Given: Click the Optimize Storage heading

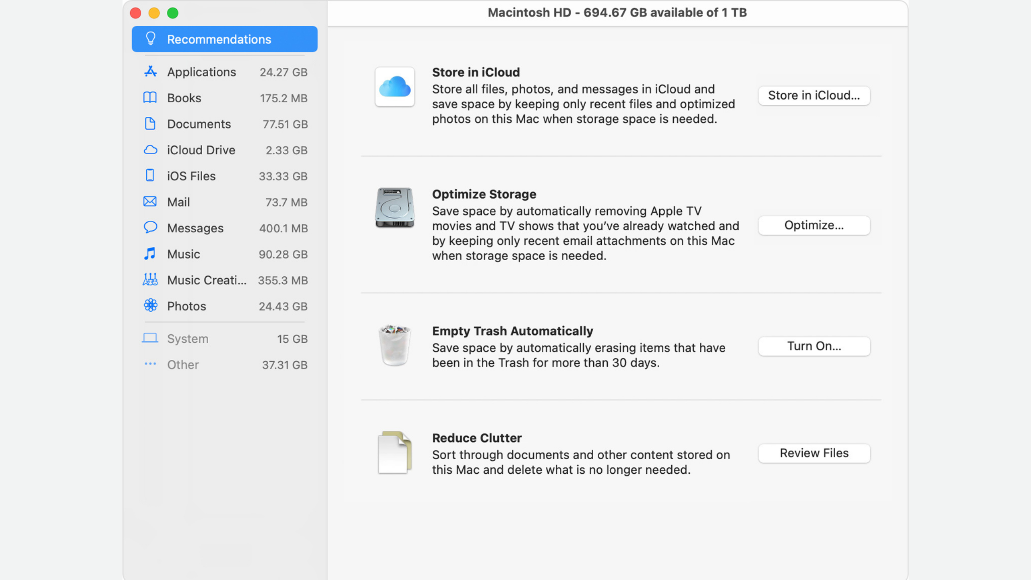Looking at the screenshot, I should [484, 194].
